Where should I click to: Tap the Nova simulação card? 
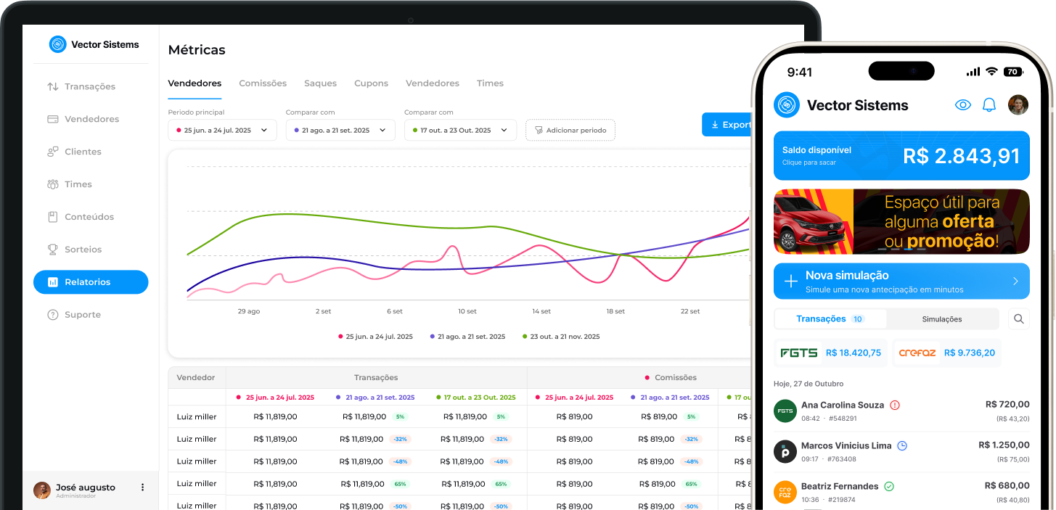(x=901, y=281)
